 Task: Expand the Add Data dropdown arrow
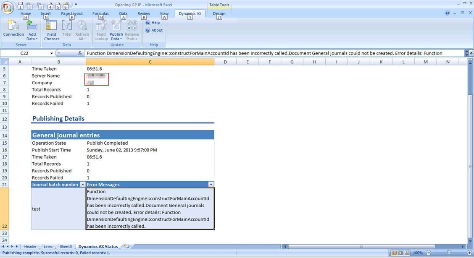(x=37, y=39)
